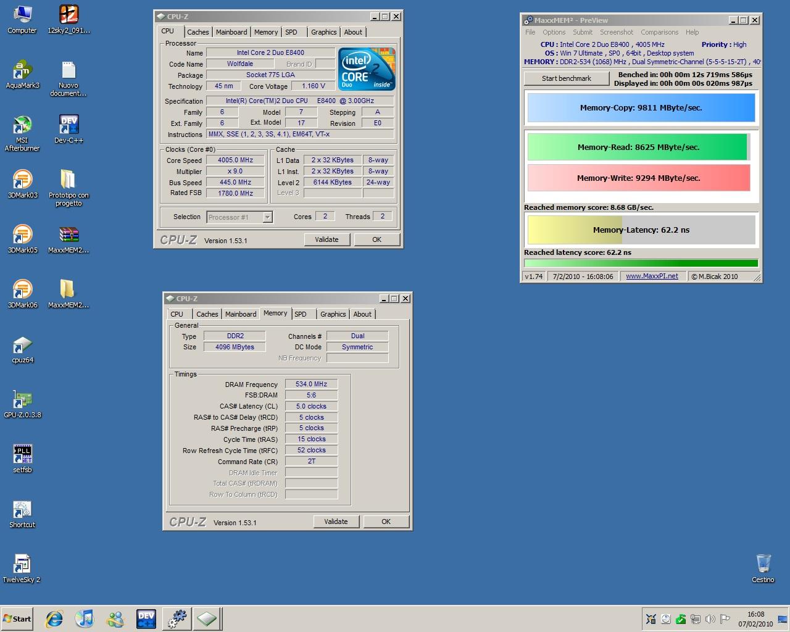Open Memory tab in upper CPU-Z window

click(x=266, y=32)
